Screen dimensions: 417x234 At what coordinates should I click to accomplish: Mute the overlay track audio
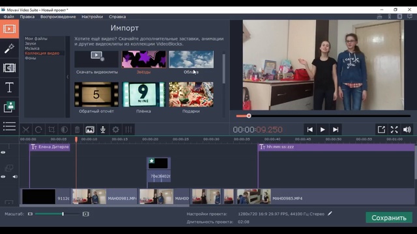tap(15, 177)
